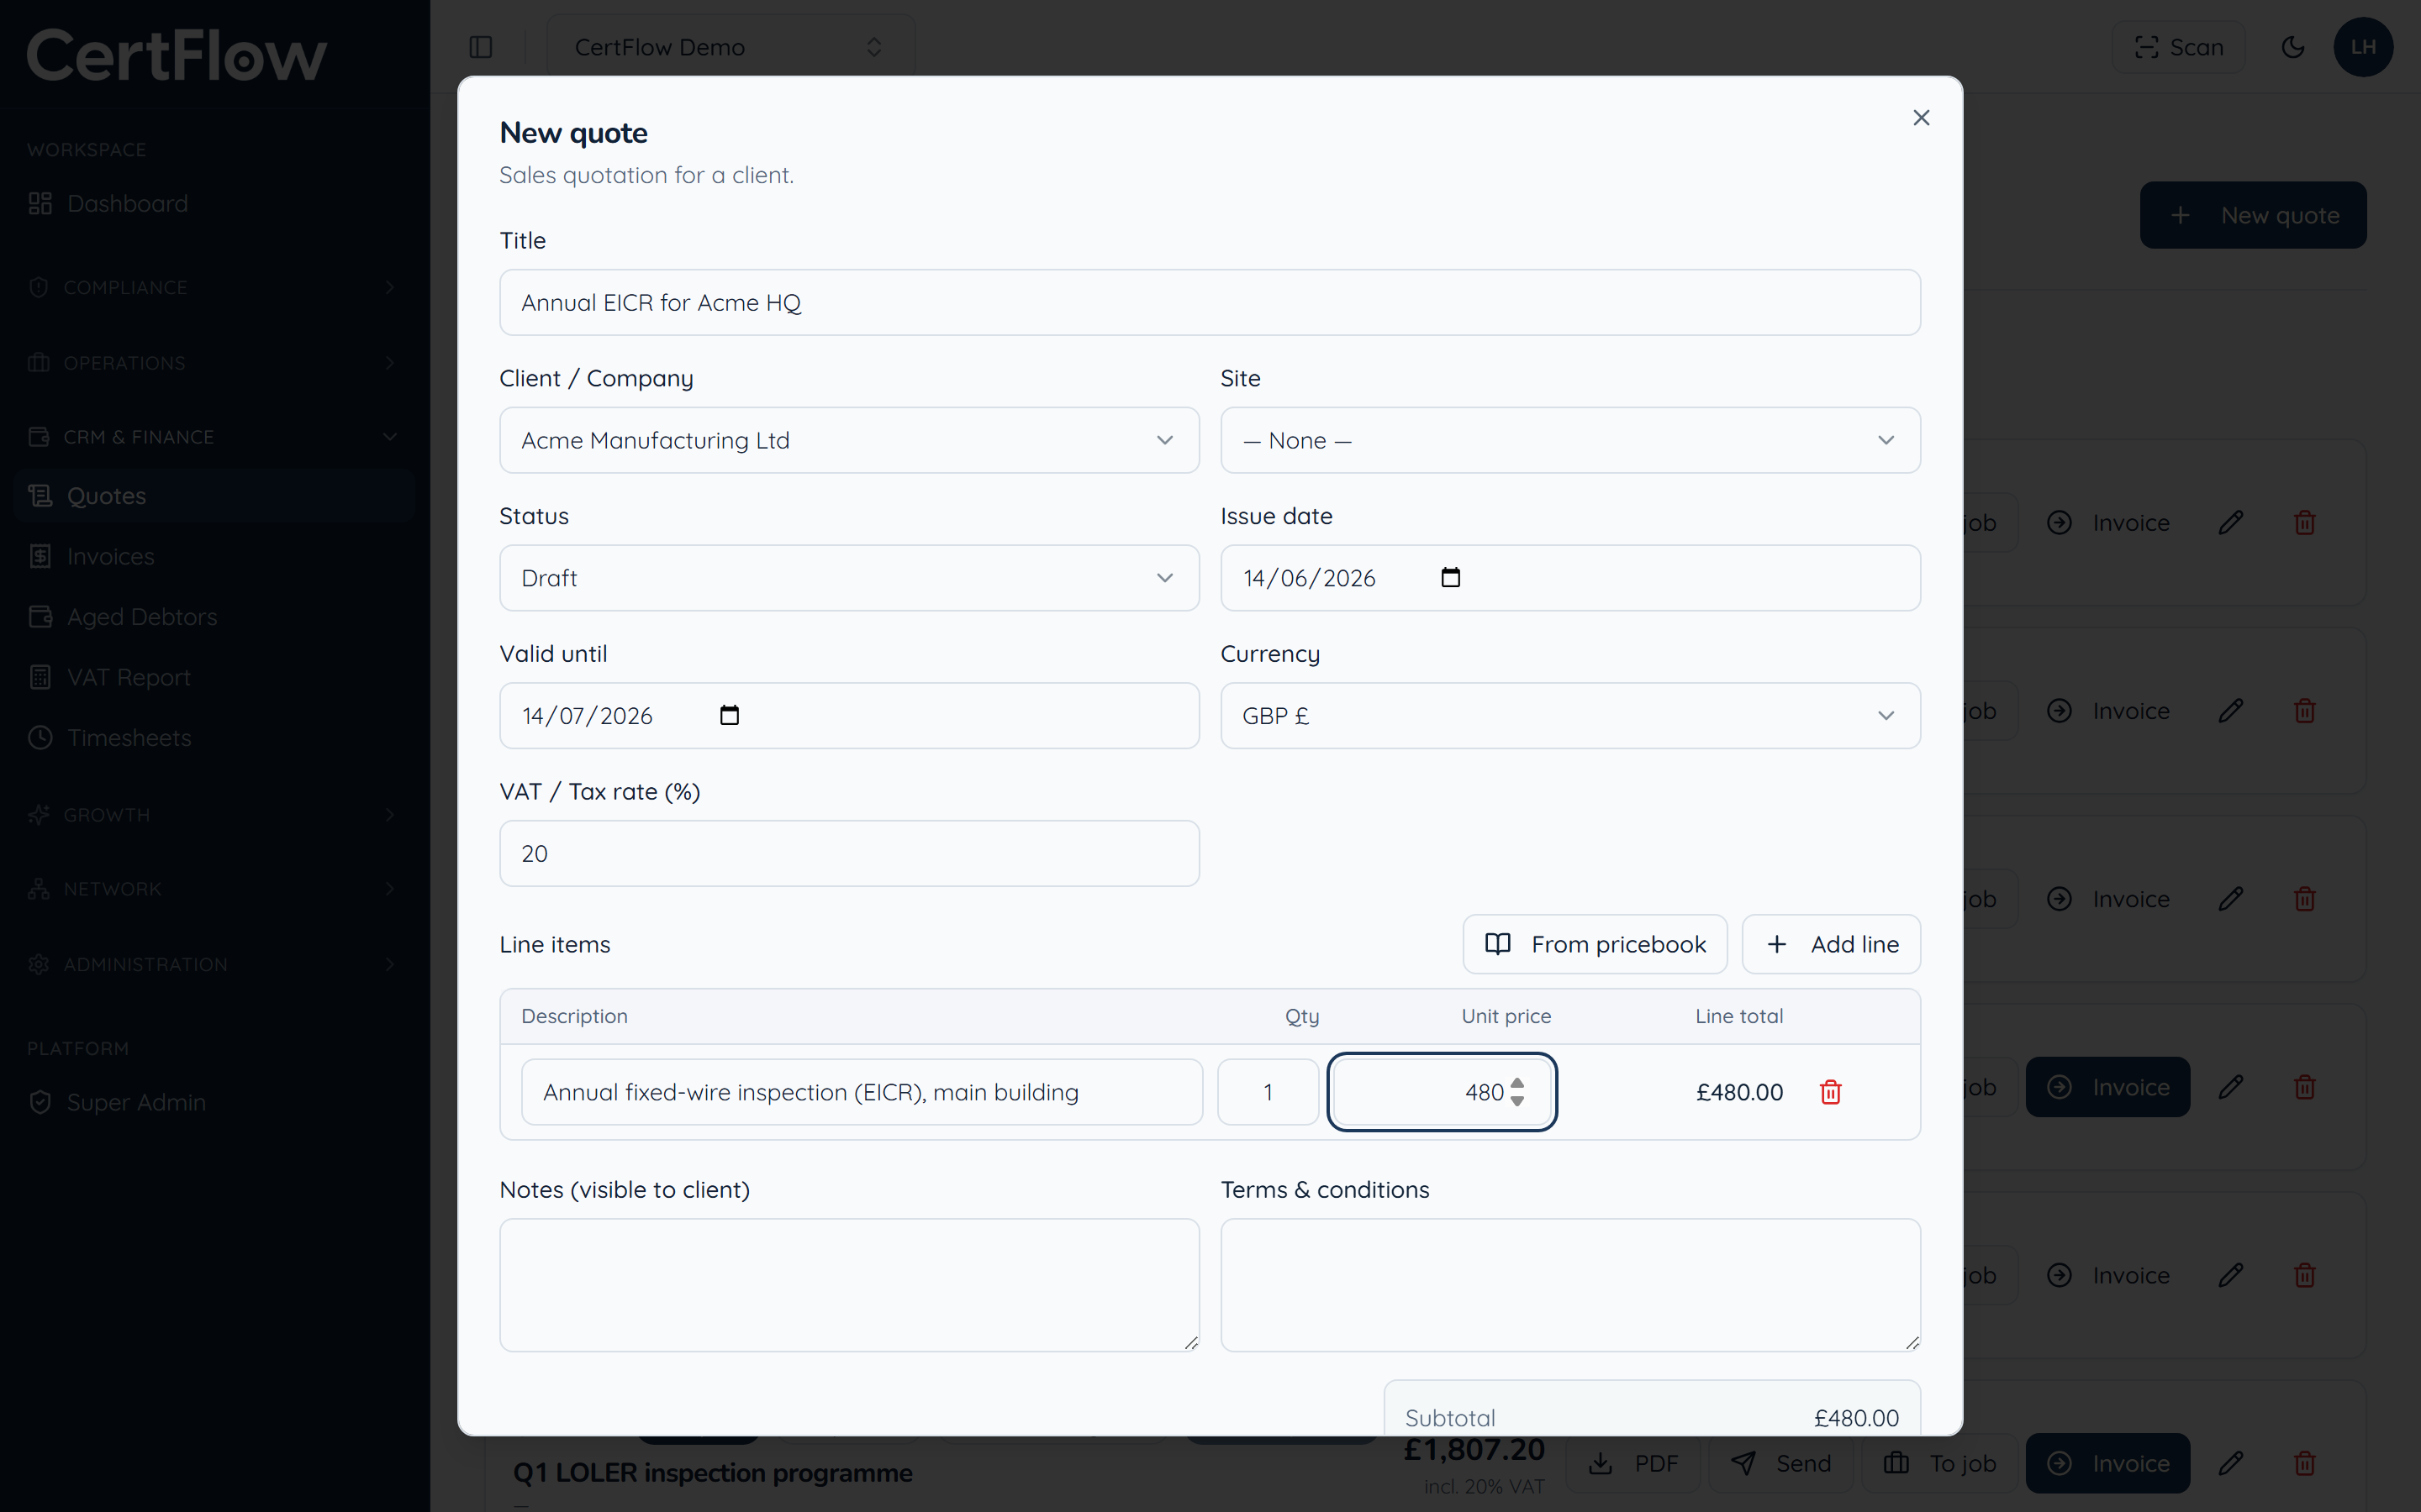Screen dimensions: 2421x1512
Task: Click Send on the Q1 LOLER quote row
Action: [1780, 1463]
